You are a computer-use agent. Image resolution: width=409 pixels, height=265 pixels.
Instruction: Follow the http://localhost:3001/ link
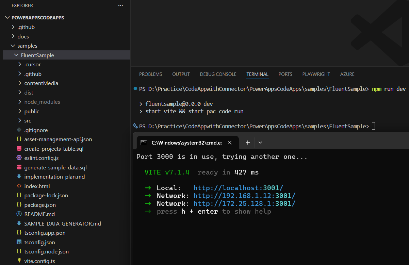[238, 188]
